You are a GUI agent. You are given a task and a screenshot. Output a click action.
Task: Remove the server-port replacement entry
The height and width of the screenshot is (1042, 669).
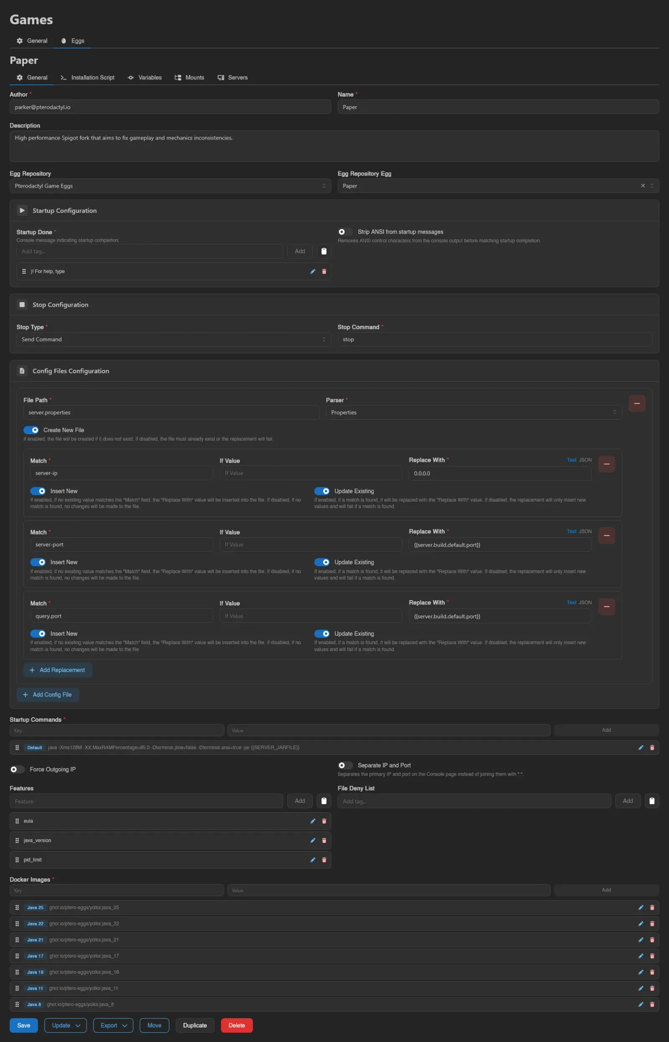click(x=606, y=535)
